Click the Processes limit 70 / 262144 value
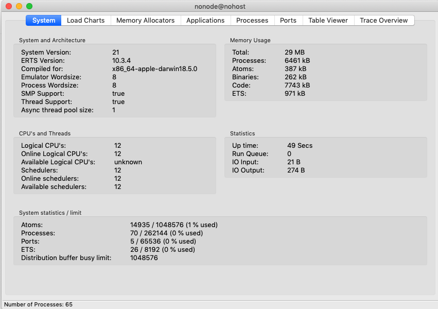This screenshot has height=309, width=438. tap(166, 233)
